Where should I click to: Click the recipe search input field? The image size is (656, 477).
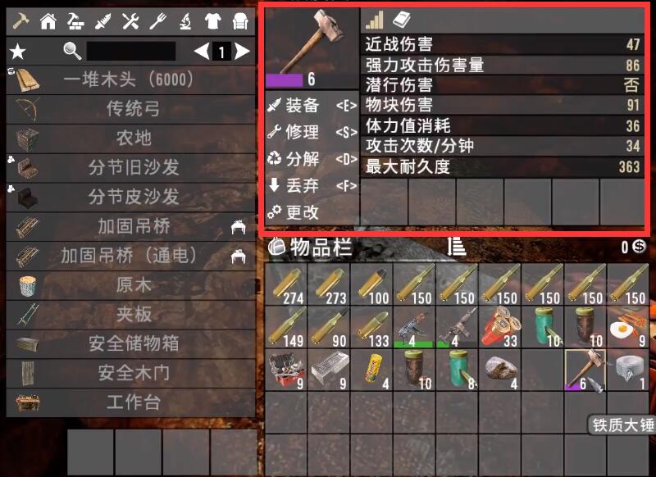(x=131, y=52)
